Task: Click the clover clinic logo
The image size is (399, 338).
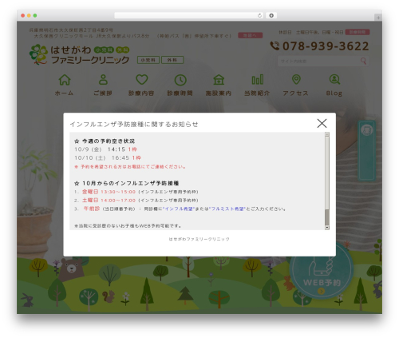Action: click(x=39, y=54)
